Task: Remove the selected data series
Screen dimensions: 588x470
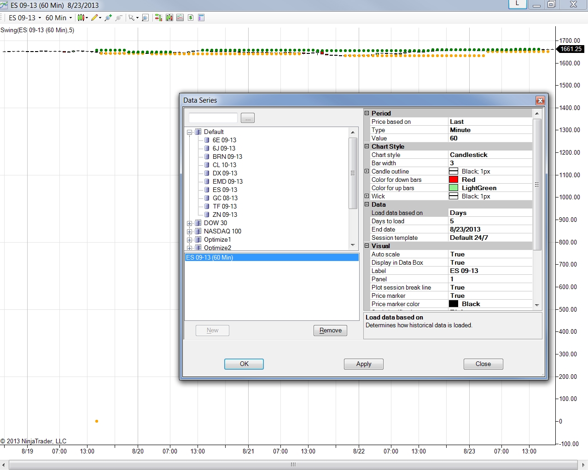Action: (x=331, y=331)
